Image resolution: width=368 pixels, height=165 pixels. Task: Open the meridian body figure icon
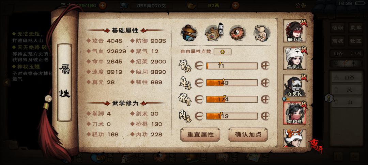coord(261,33)
